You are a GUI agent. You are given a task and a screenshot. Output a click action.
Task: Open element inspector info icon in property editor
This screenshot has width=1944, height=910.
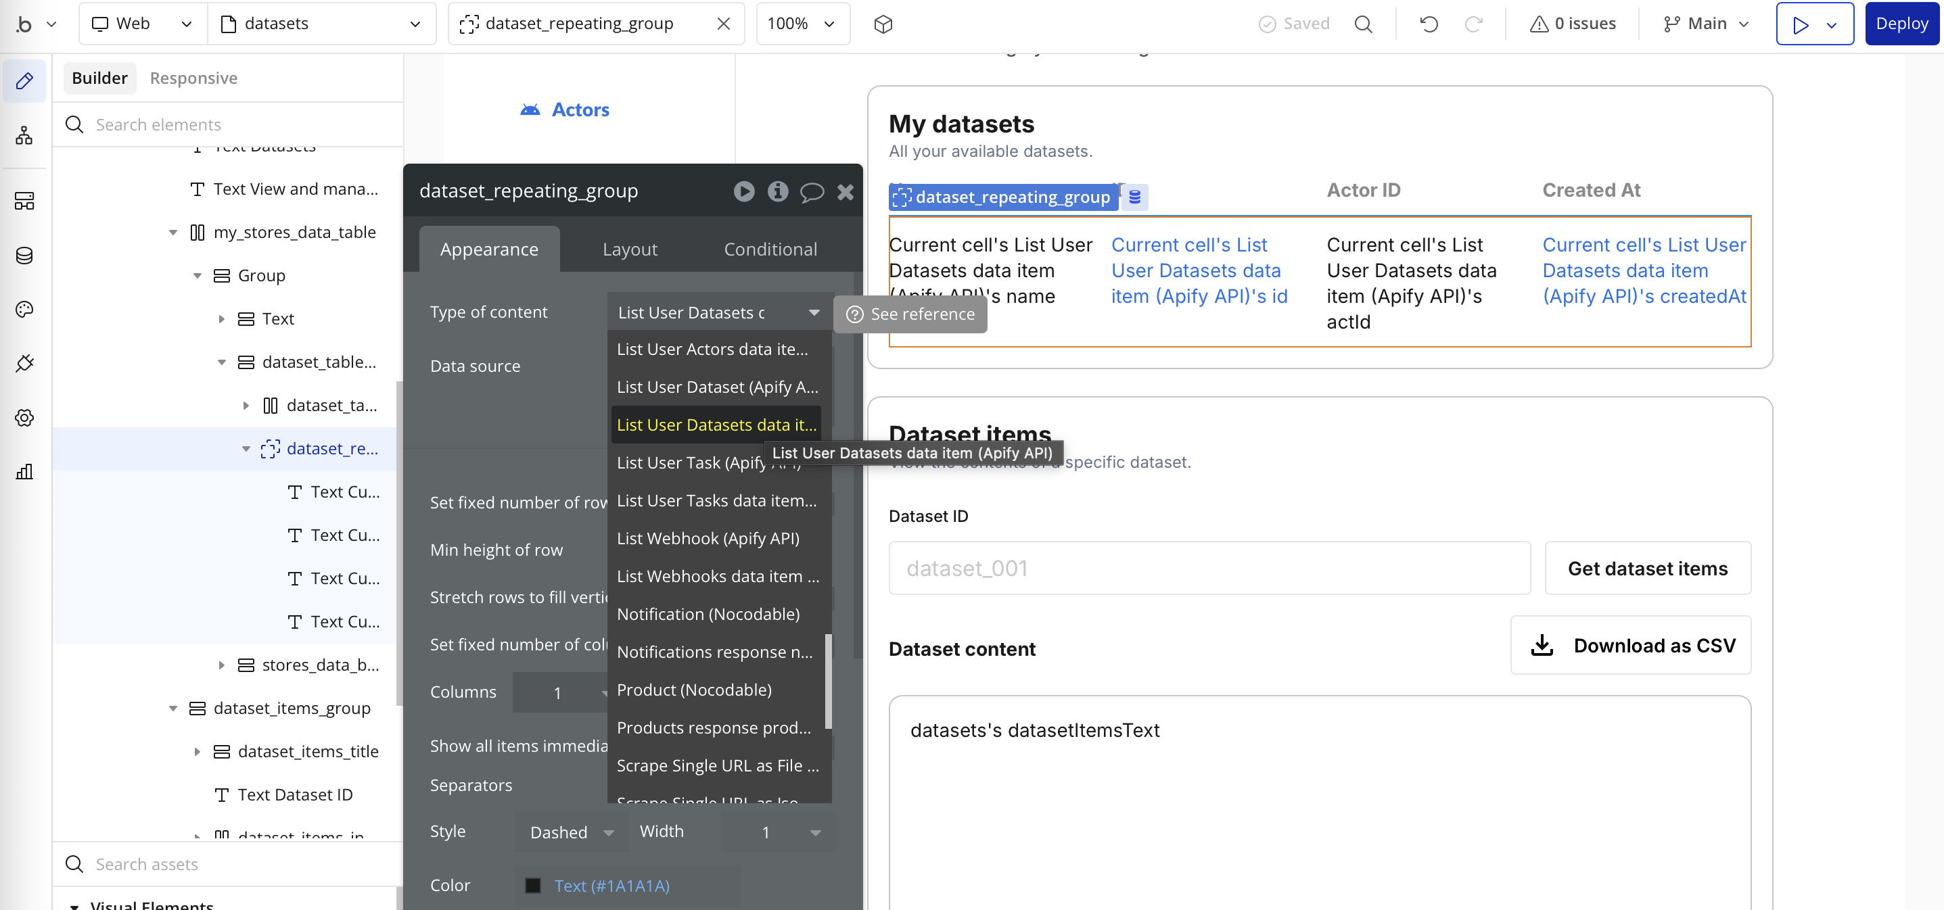(777, 191)
